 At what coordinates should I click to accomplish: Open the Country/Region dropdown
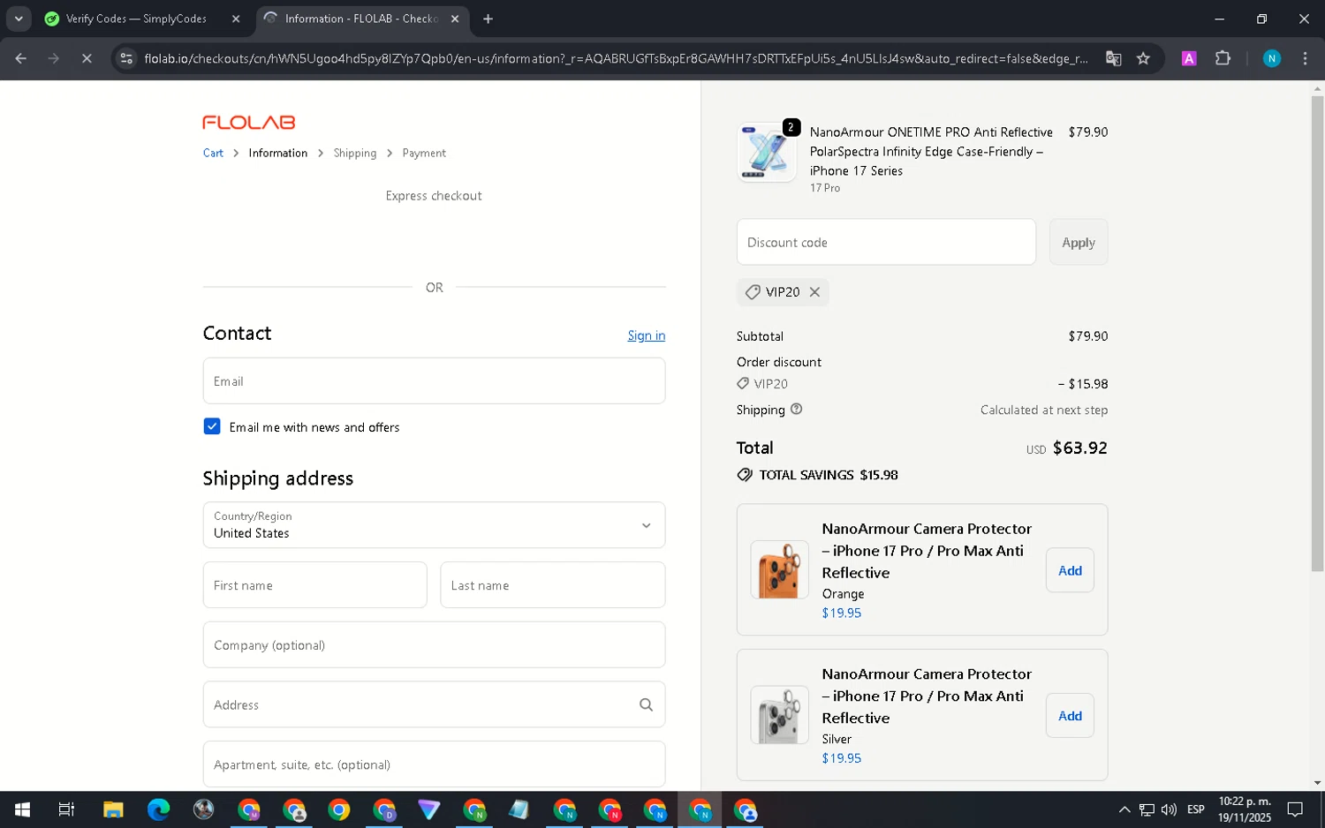[x=434, y=525]
